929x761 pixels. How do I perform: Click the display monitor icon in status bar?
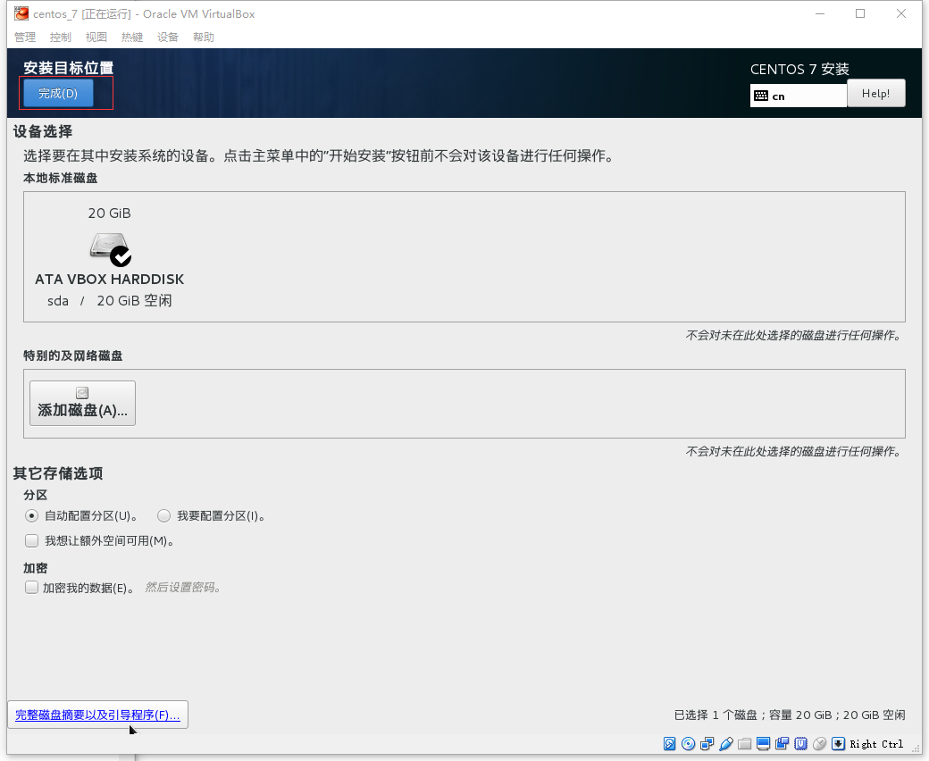click(x=764, y=744)
